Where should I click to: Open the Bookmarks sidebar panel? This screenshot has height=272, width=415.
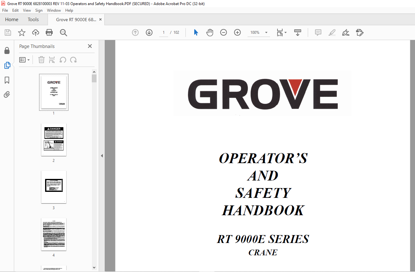click(x=7, y=80)
